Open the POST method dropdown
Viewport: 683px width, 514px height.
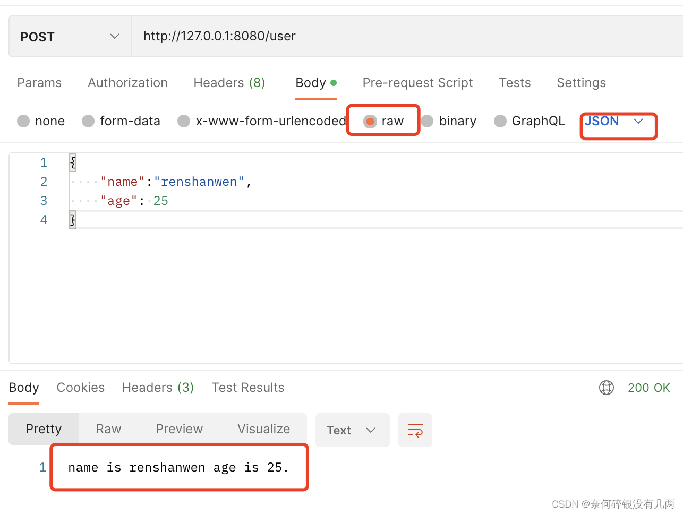pos(70,36)
